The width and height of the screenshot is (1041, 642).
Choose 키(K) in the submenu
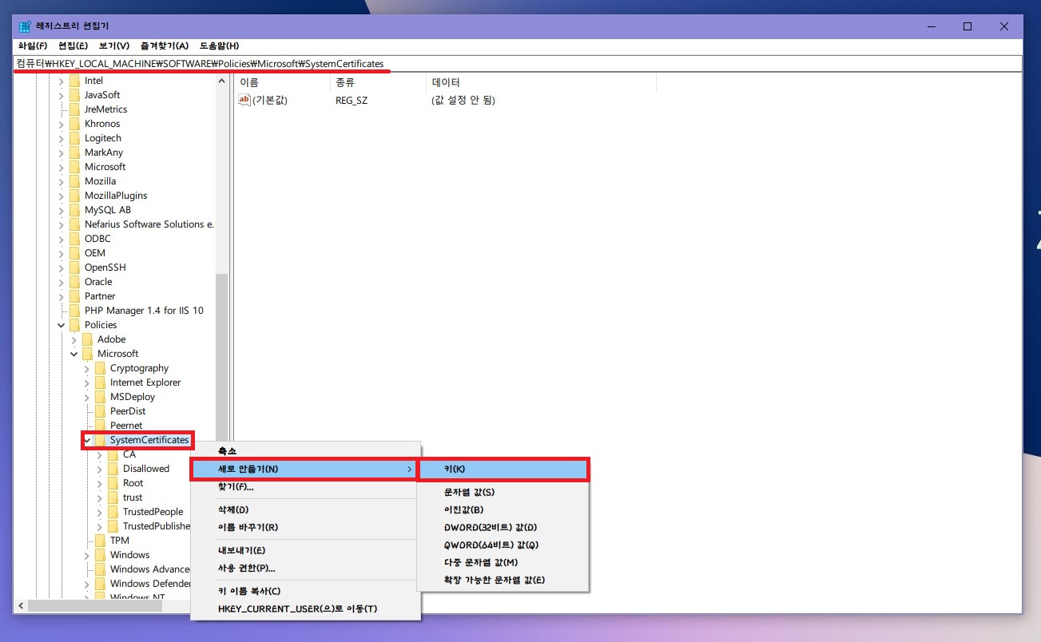click(503, 469)
